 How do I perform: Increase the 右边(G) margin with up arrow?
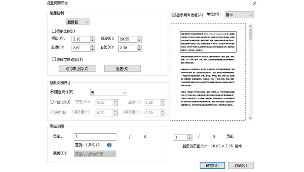point(139,47)
